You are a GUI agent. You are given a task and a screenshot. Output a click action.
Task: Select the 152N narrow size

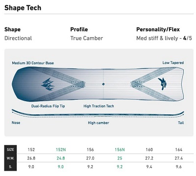pyautogui.click(x=61, y=150)
